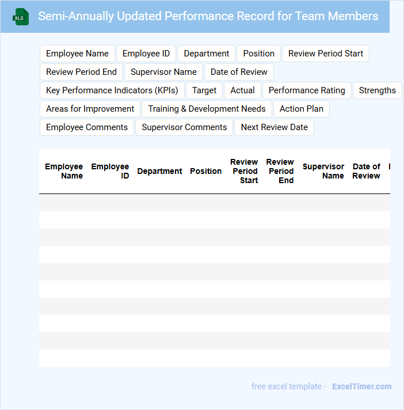
Task: Click the Employee Comments tag
Action: point(87,127)
